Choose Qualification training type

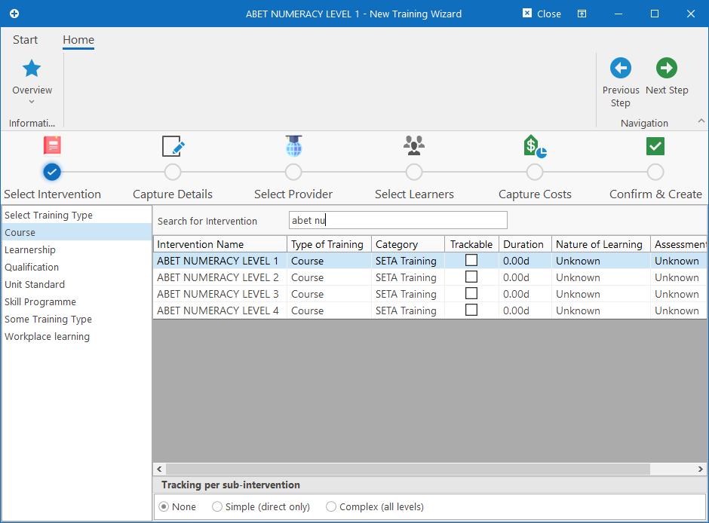[x=76, y=267]
